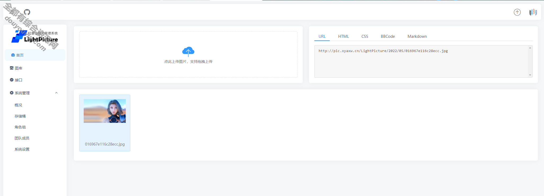The image size is (544, 196).
Task: Open 角色组 role group submenu
Action: tap(20, 127)
